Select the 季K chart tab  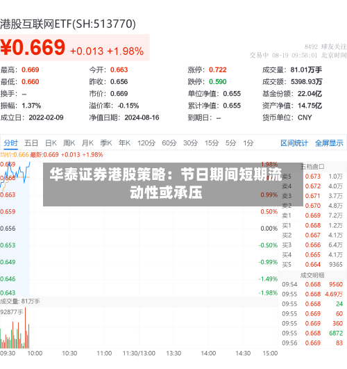click(x=106, y=143)
